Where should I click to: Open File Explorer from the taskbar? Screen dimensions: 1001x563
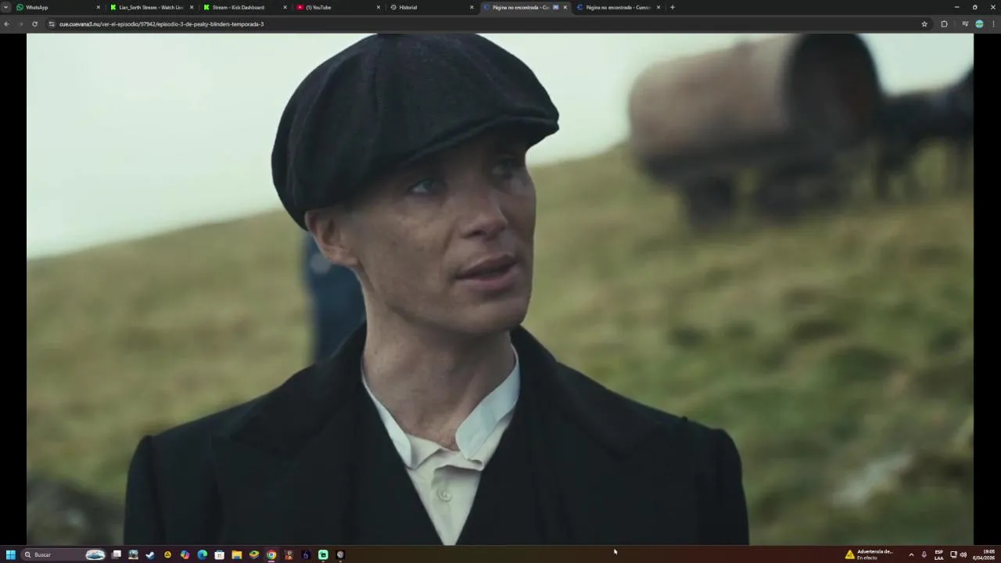coord(236,554)
